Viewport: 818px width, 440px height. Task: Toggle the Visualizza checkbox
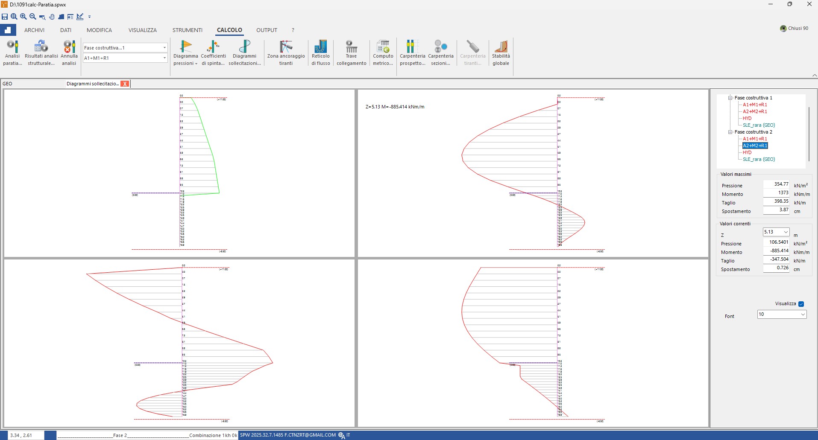pyautogui.click(x=801, y=304)
